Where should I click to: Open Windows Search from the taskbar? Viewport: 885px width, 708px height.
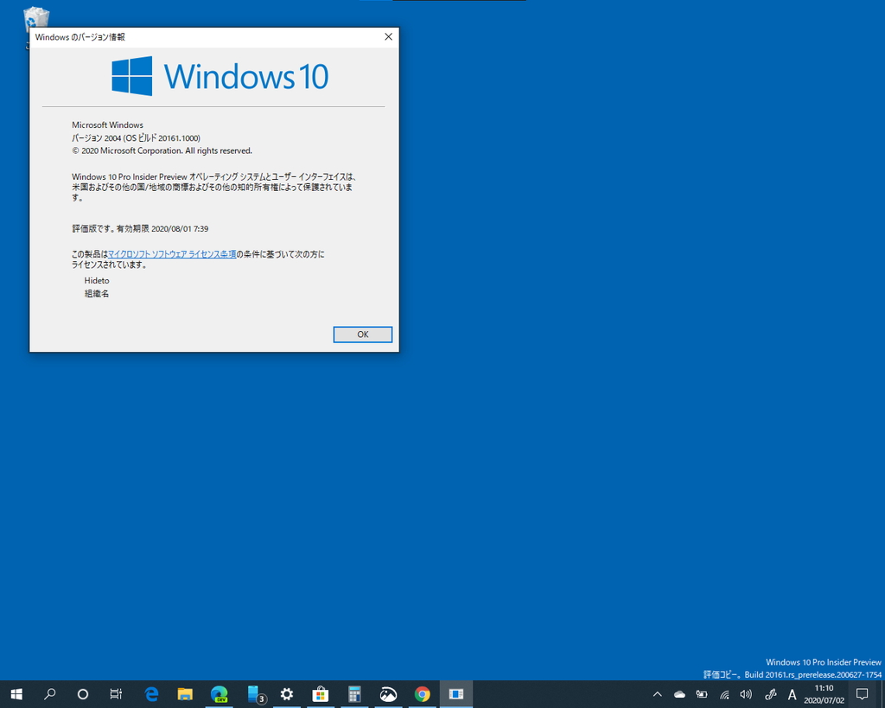click(49, 694)
